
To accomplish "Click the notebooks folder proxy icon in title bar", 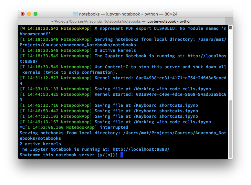I will coord(75,14).
